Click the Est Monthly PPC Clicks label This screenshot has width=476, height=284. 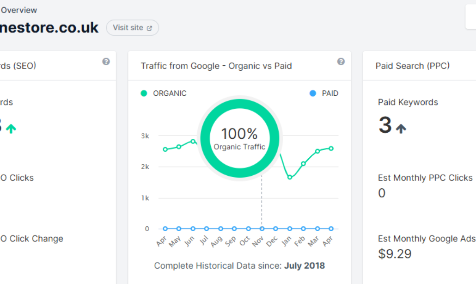425,178
